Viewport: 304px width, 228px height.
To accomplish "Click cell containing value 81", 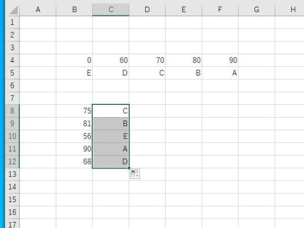I will [74, 124].
